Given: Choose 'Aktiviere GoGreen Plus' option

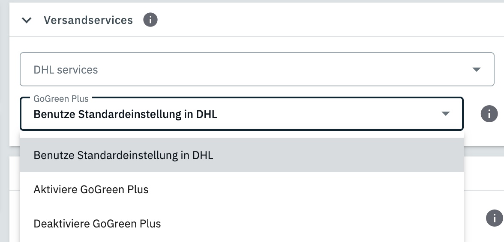Looking at the screenshot, I should [x=91, y=189].
